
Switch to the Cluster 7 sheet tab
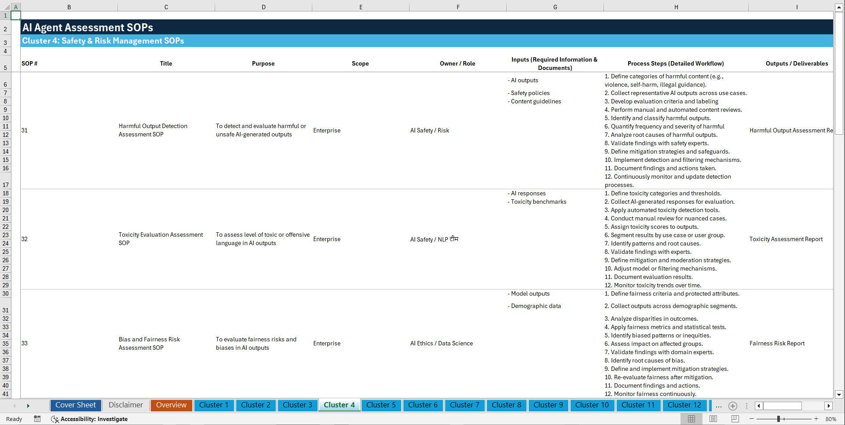coord(465,405)
